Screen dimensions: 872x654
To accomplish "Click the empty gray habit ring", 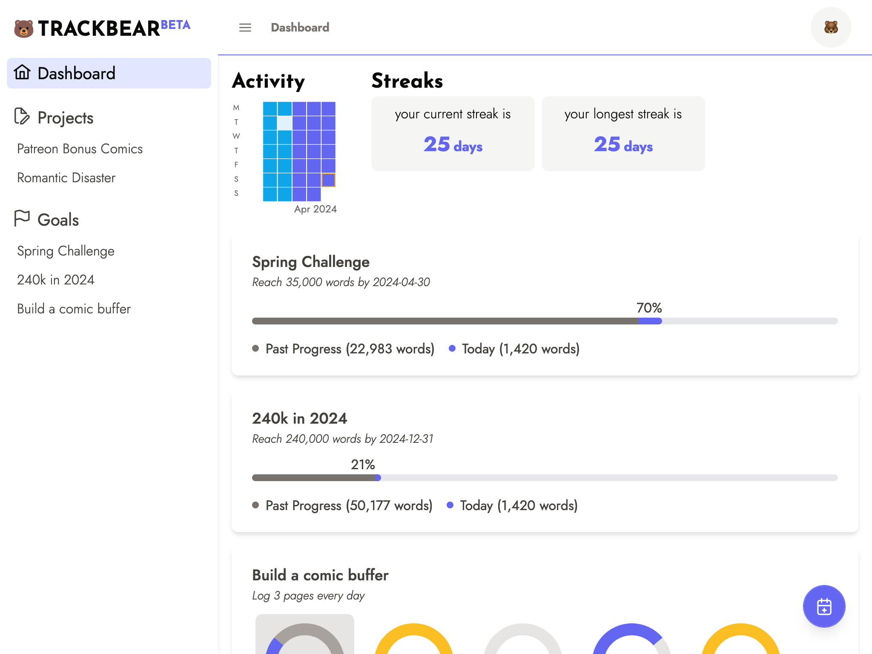I will [523, 639].
